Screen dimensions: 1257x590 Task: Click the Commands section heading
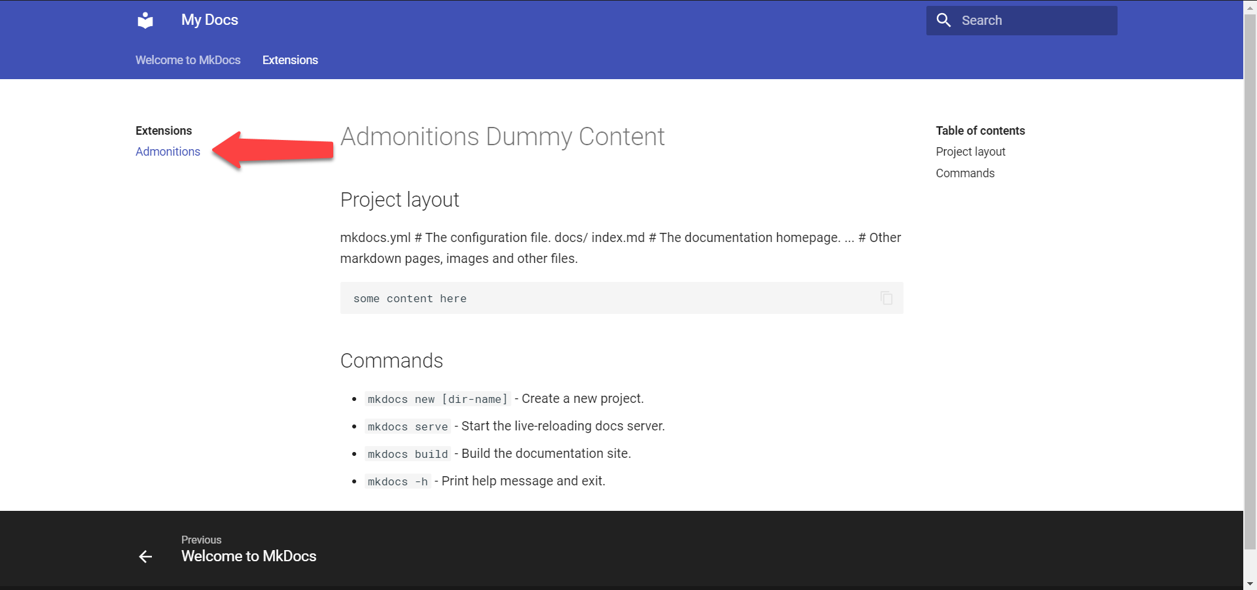(x=392, y=361)
